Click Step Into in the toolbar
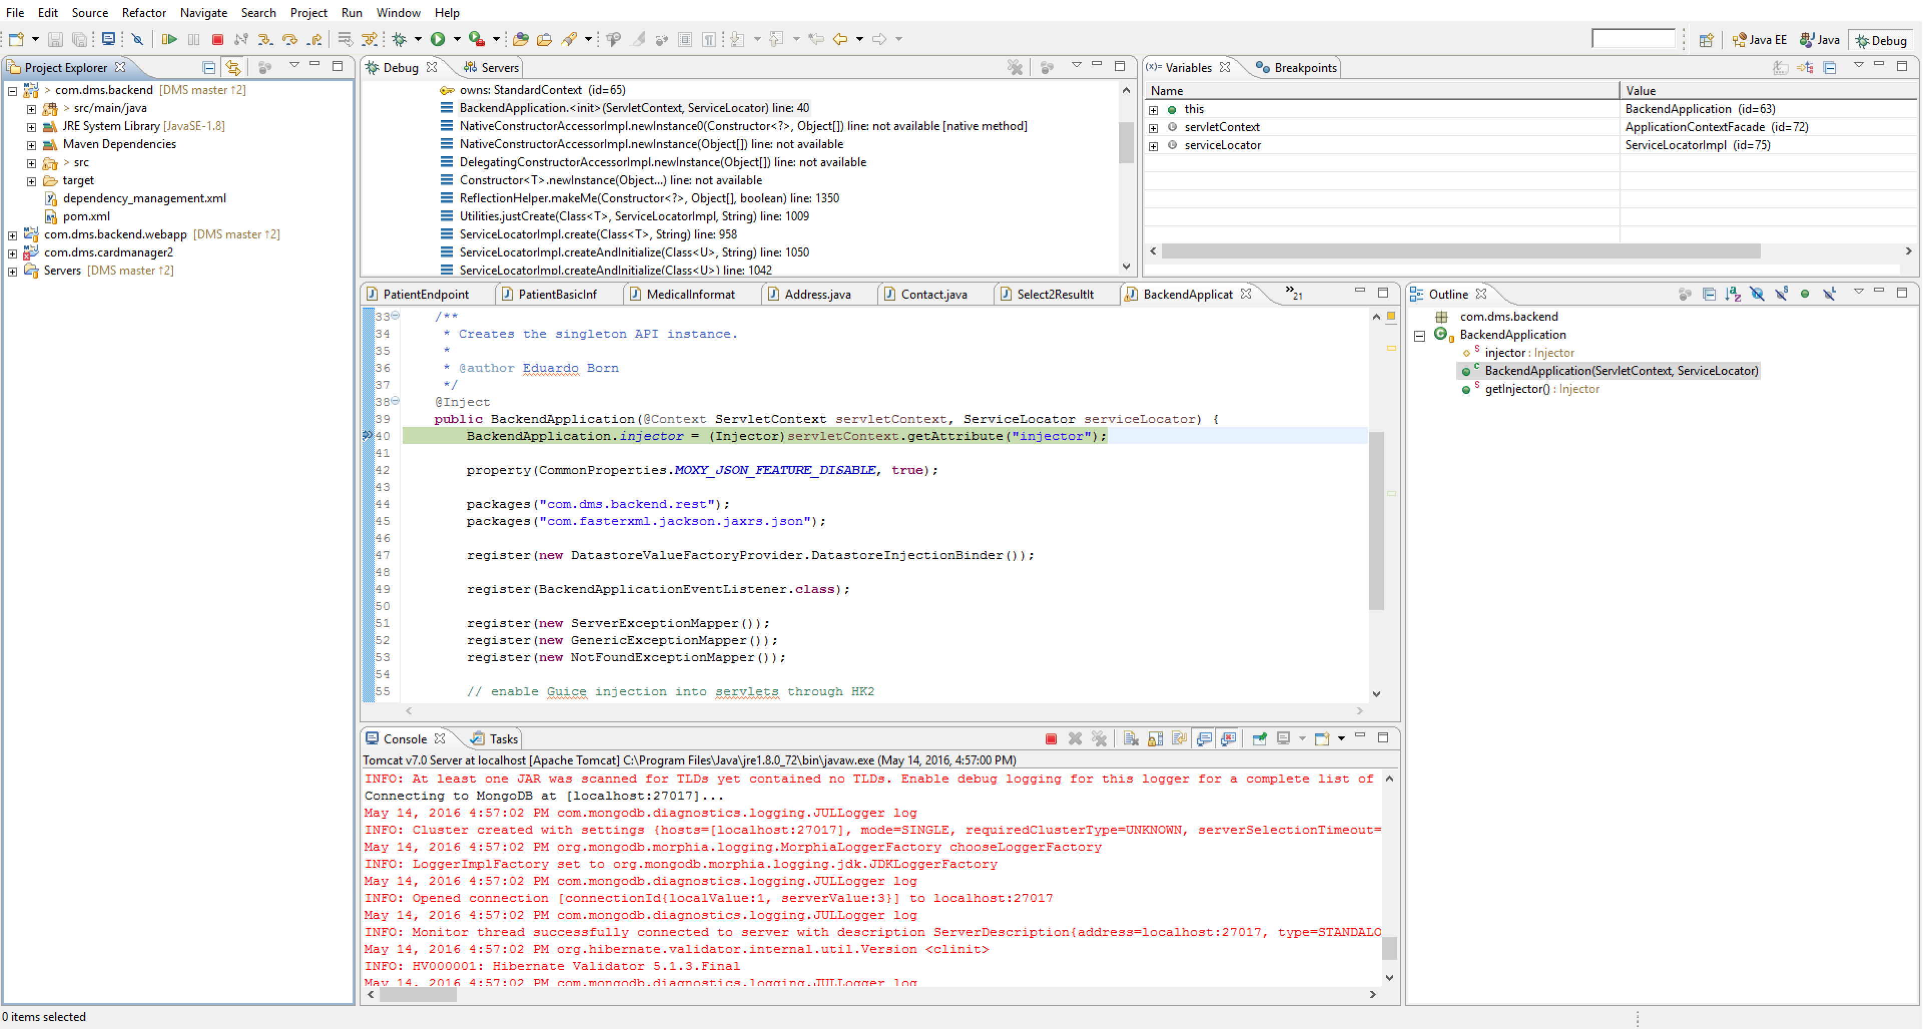The width and height of the screenshot is (1923, 1029). pyautogui.click(x=265, y=39)
